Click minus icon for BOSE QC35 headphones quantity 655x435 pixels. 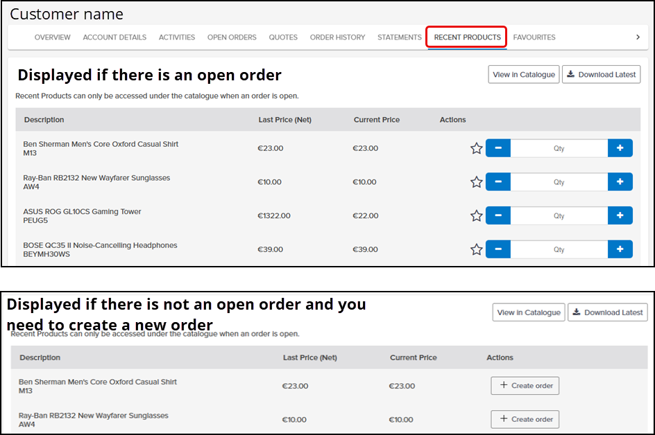(497, 249)
